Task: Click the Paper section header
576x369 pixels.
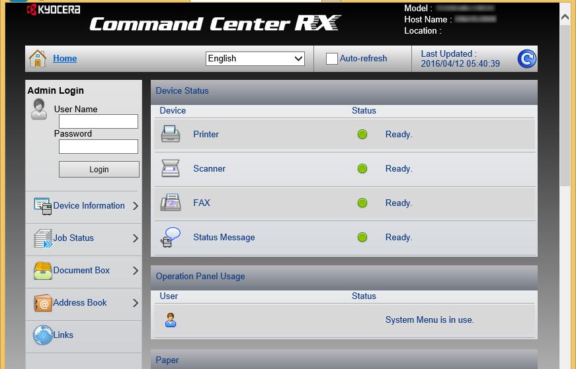Action: pyautogui.click(x=344, y=360)
